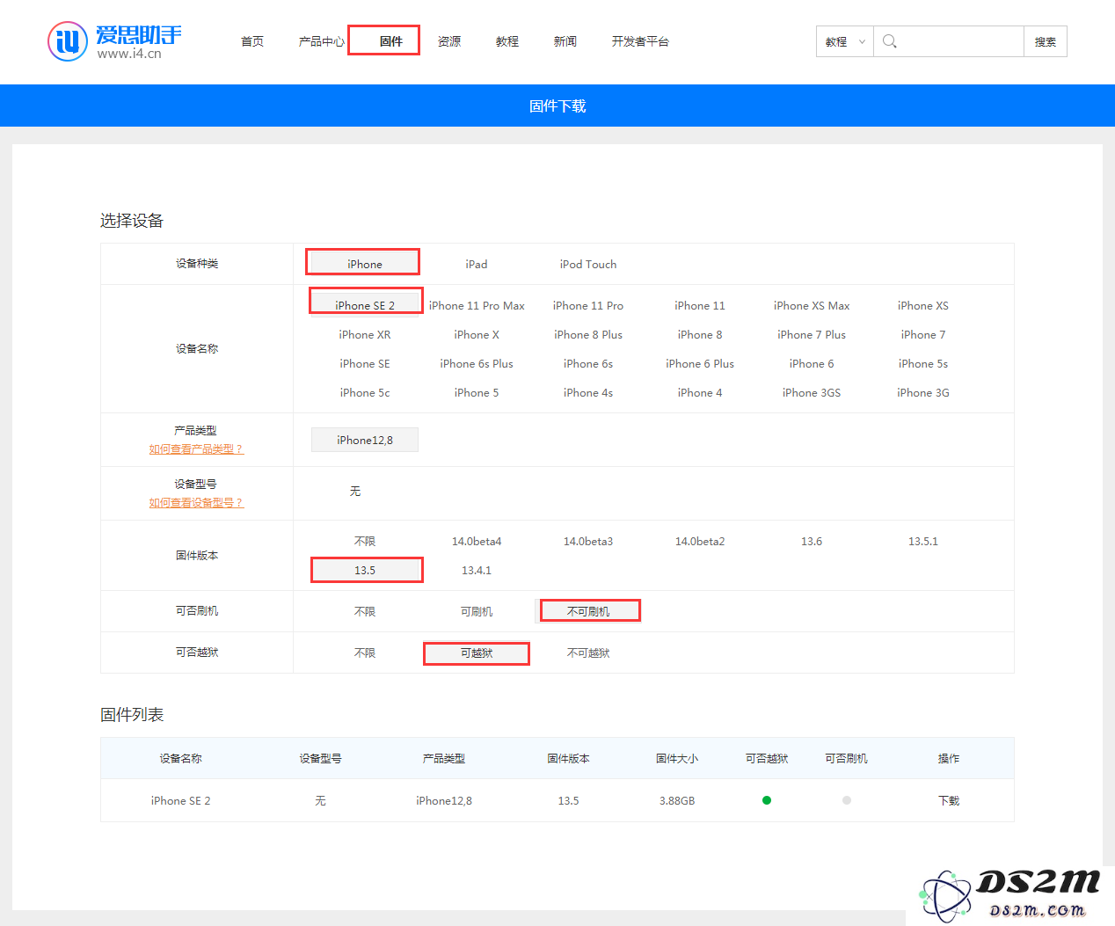Viewport: 1115px width, 926px height.
Task: Select firmware version 14.0beta2
Action: 700,541
